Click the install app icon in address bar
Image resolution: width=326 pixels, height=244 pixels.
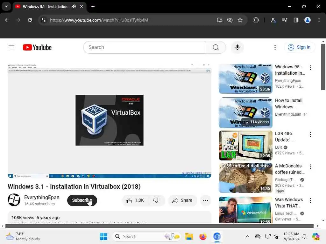coord(220,20)
